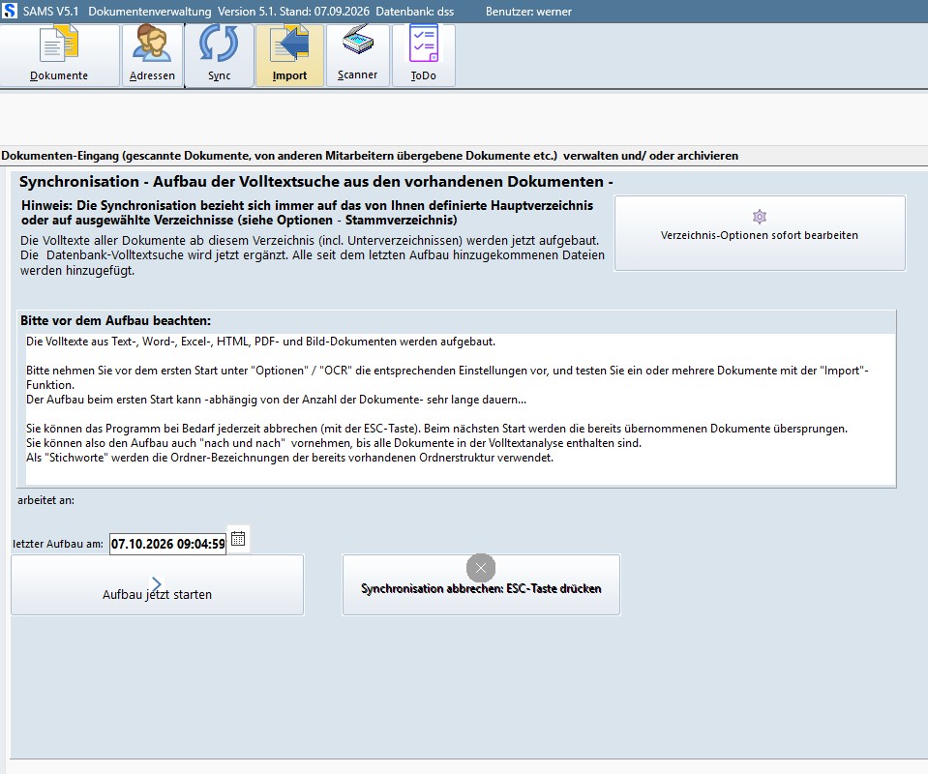Click the grey X cancel icon
This screenshot has width=928, height=774.
[481, 568]
